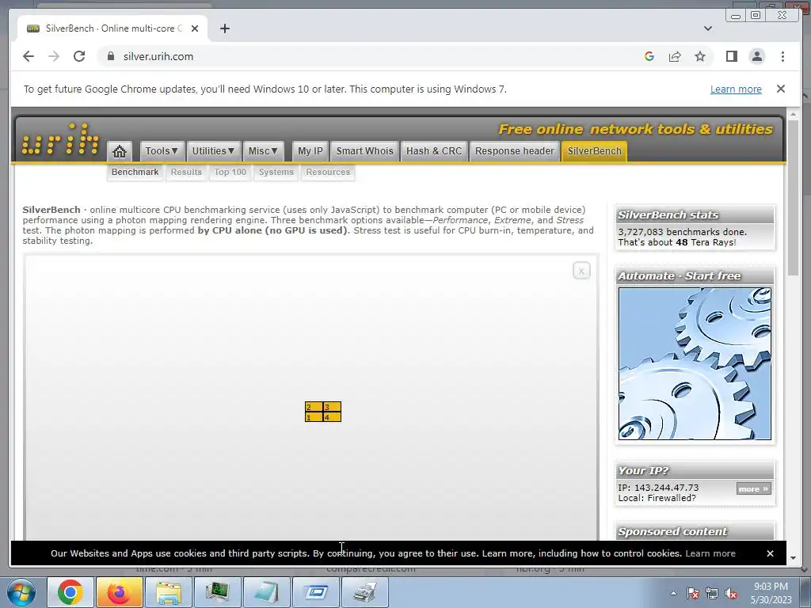Open the blue window taskbar app
Viewport: 811px width, 608px height.
point(315,592)
